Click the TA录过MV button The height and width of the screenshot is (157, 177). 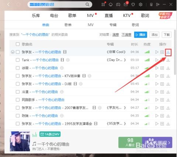pos(50,134)
